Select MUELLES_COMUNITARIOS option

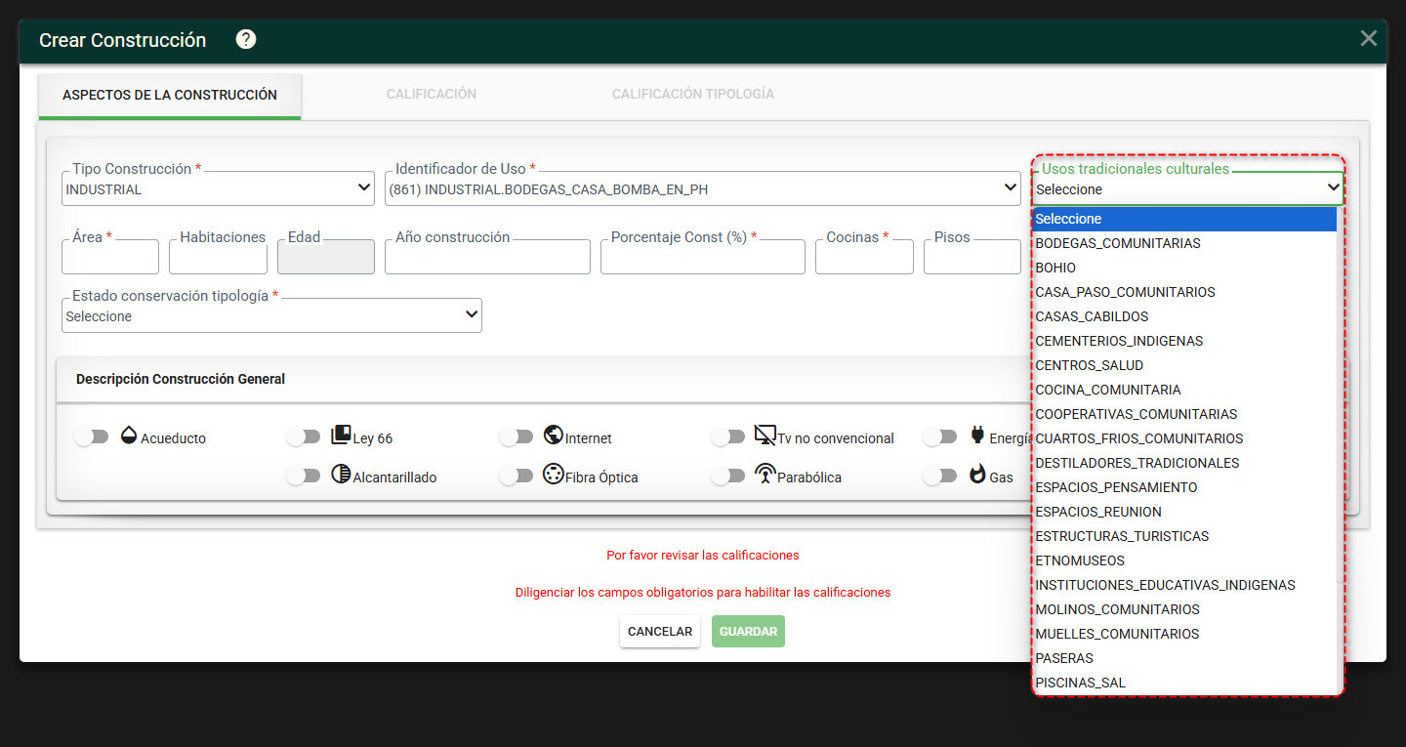[x=1184, y=634]
